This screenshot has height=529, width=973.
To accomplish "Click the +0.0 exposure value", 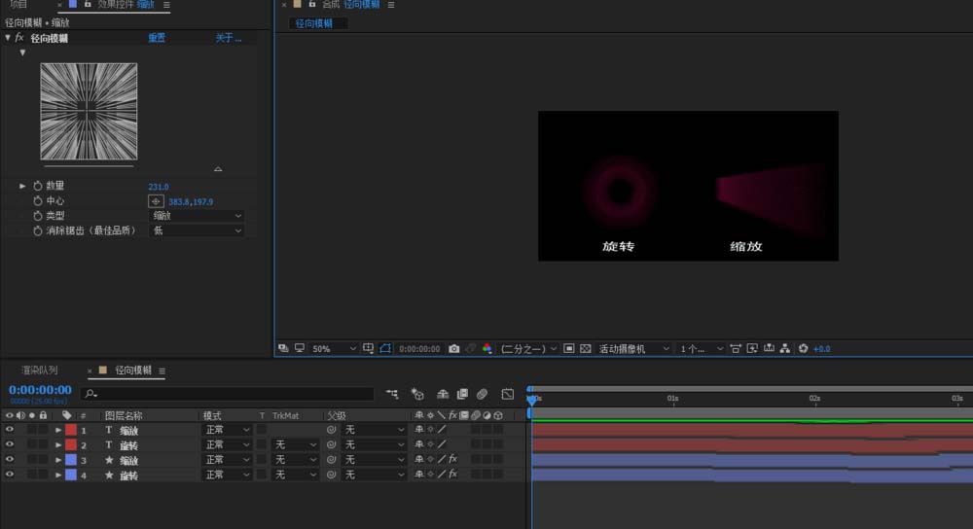I will 821,349.
